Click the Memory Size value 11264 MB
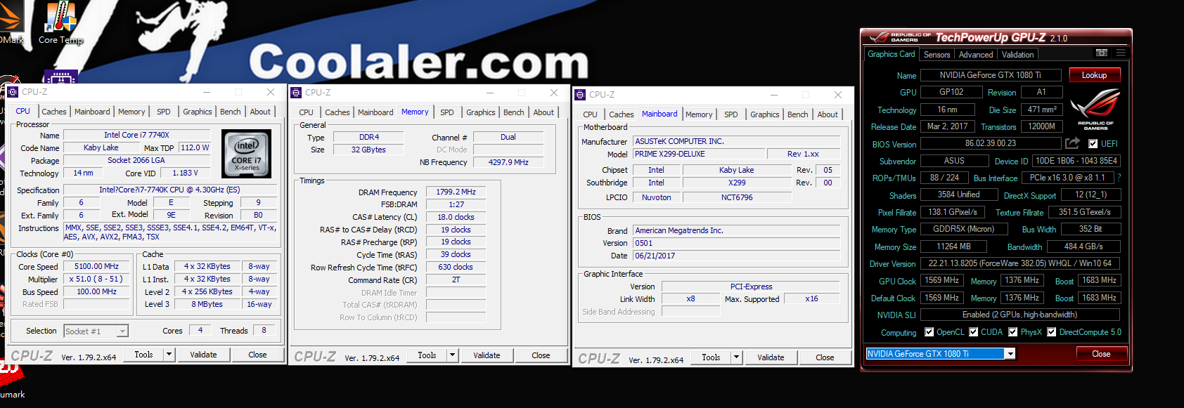The image size is (1184, 408). tap(954, 246)
